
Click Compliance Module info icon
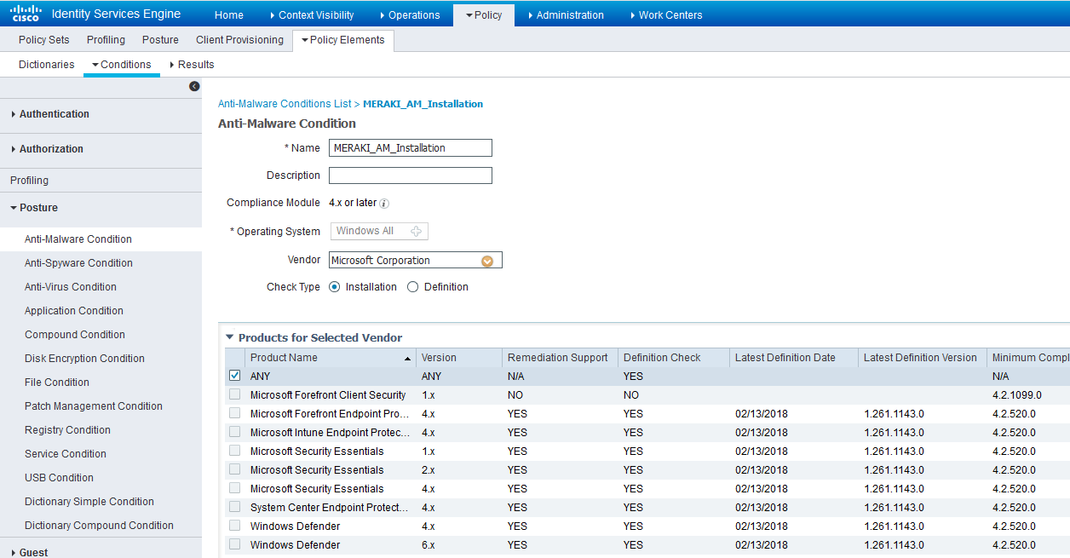[x=384, y=204]
